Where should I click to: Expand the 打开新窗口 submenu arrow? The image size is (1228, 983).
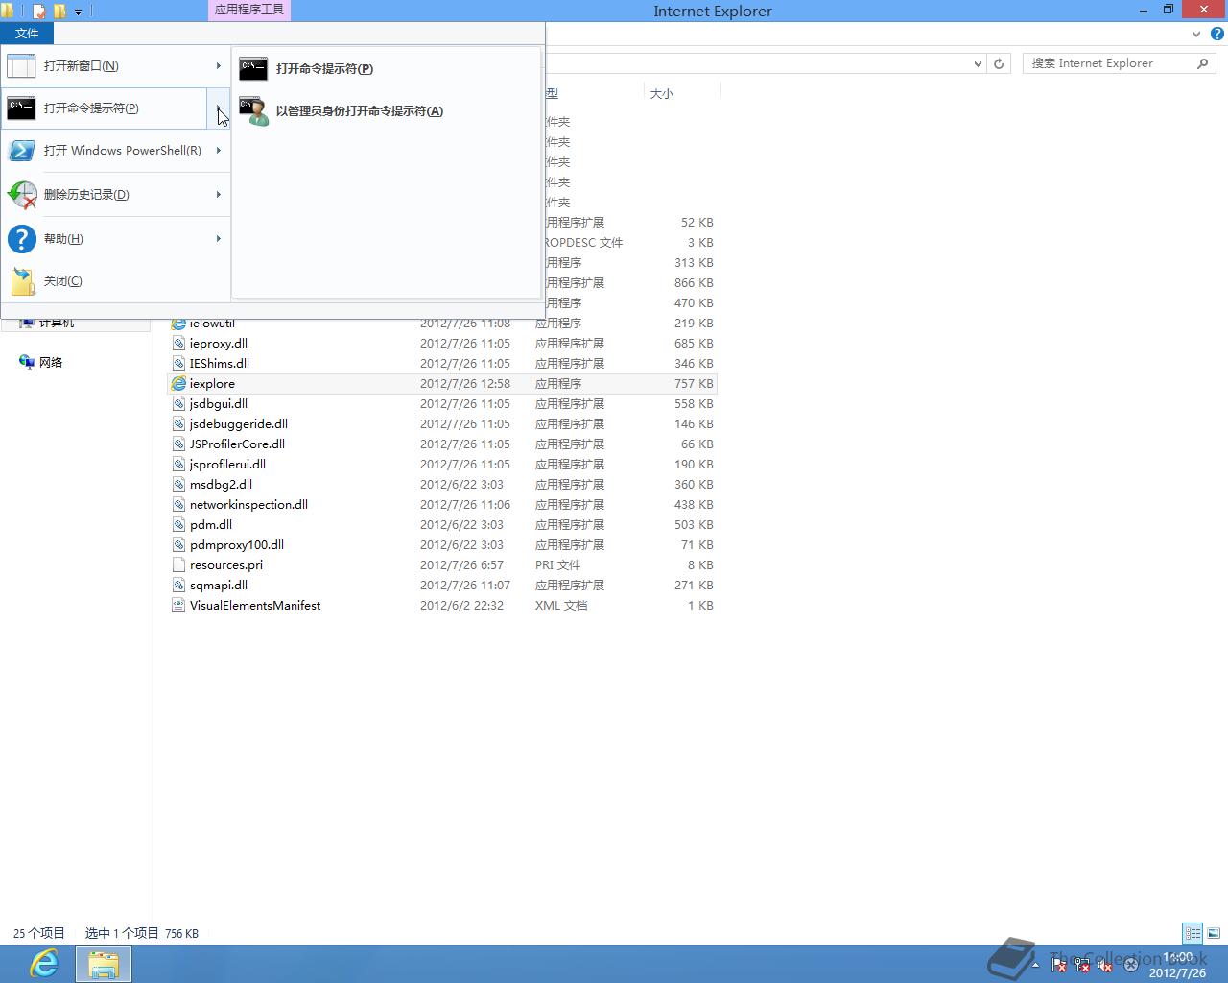219,66
